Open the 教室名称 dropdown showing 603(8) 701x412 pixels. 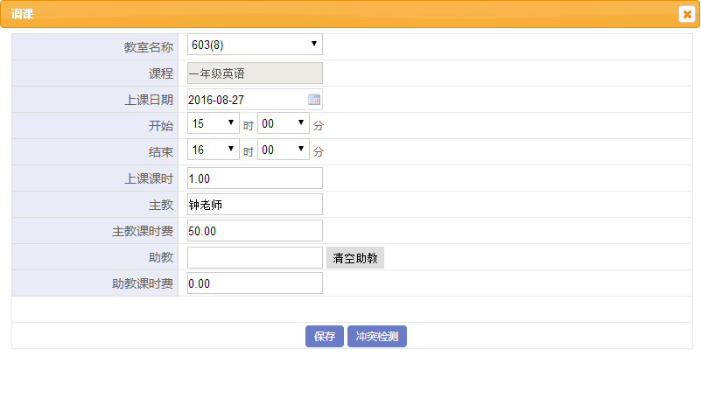tap(255, 45)
